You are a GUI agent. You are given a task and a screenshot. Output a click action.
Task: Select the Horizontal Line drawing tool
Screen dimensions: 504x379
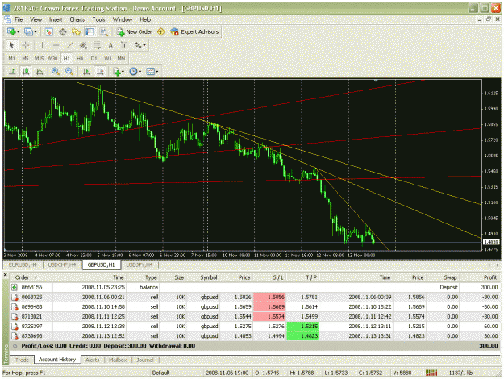(56, 45)
